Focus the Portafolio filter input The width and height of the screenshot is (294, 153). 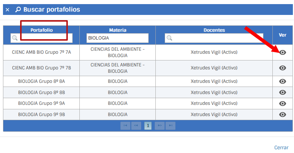45,38
